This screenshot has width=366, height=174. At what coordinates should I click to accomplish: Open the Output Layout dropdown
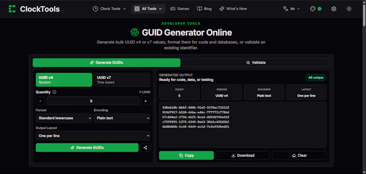[x=93, y=136]
